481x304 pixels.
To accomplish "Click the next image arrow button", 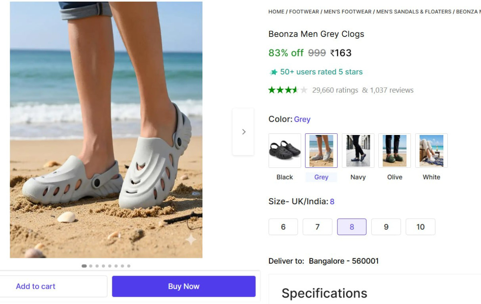I will [x=243, y=132].
